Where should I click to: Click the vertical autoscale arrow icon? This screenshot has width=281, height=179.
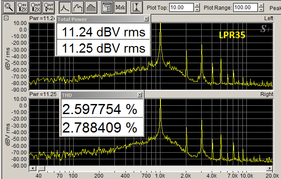137,7
